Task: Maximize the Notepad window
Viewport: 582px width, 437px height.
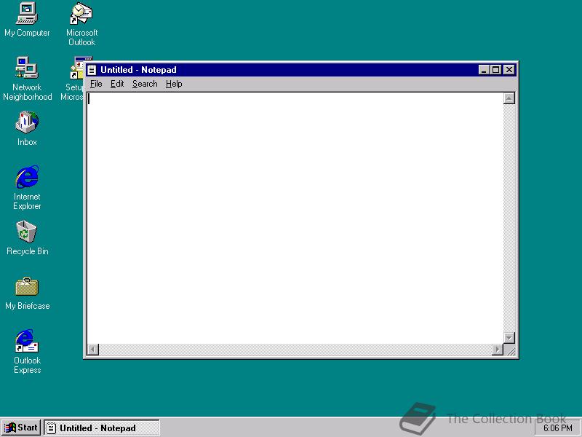Action: click(x=496, y=70)
